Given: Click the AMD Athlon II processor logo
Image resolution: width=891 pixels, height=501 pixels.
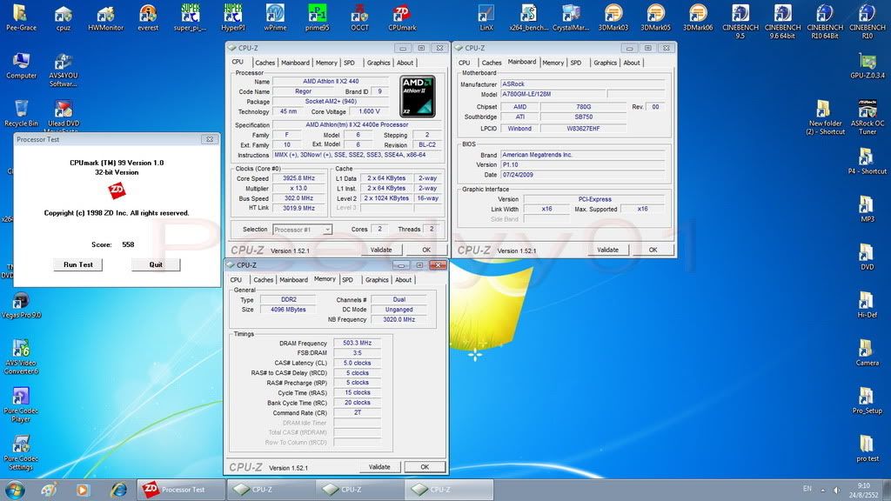Looking at the screenshot, I should (417, 97).
